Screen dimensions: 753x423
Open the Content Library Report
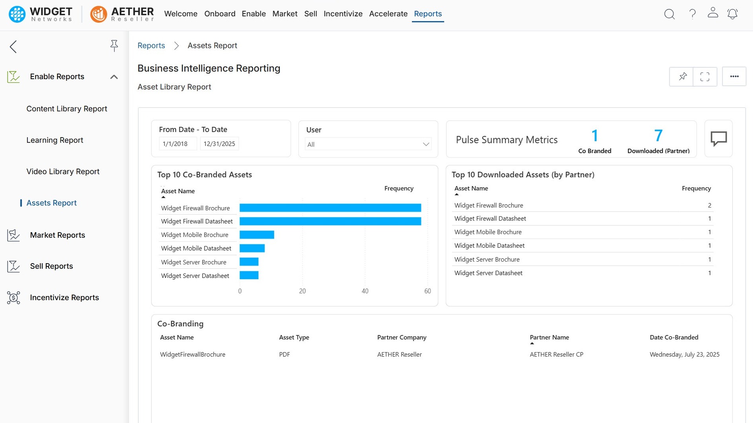pos(67,108)
